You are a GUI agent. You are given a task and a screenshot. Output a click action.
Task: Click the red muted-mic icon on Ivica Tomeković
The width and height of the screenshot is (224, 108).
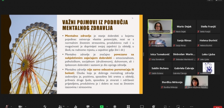pos(150,59)
